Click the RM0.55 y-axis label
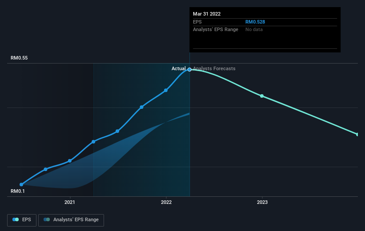This screenshot has width=365, height=231. pyautogui.click(x=20, y=58)
